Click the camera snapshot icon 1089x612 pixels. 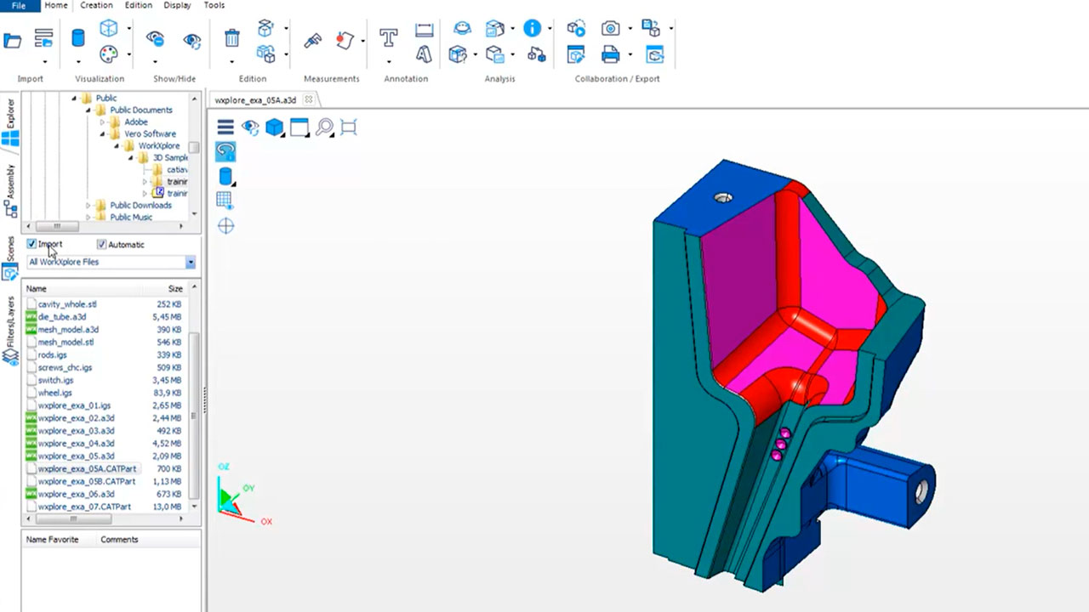[x=610, y=29]
